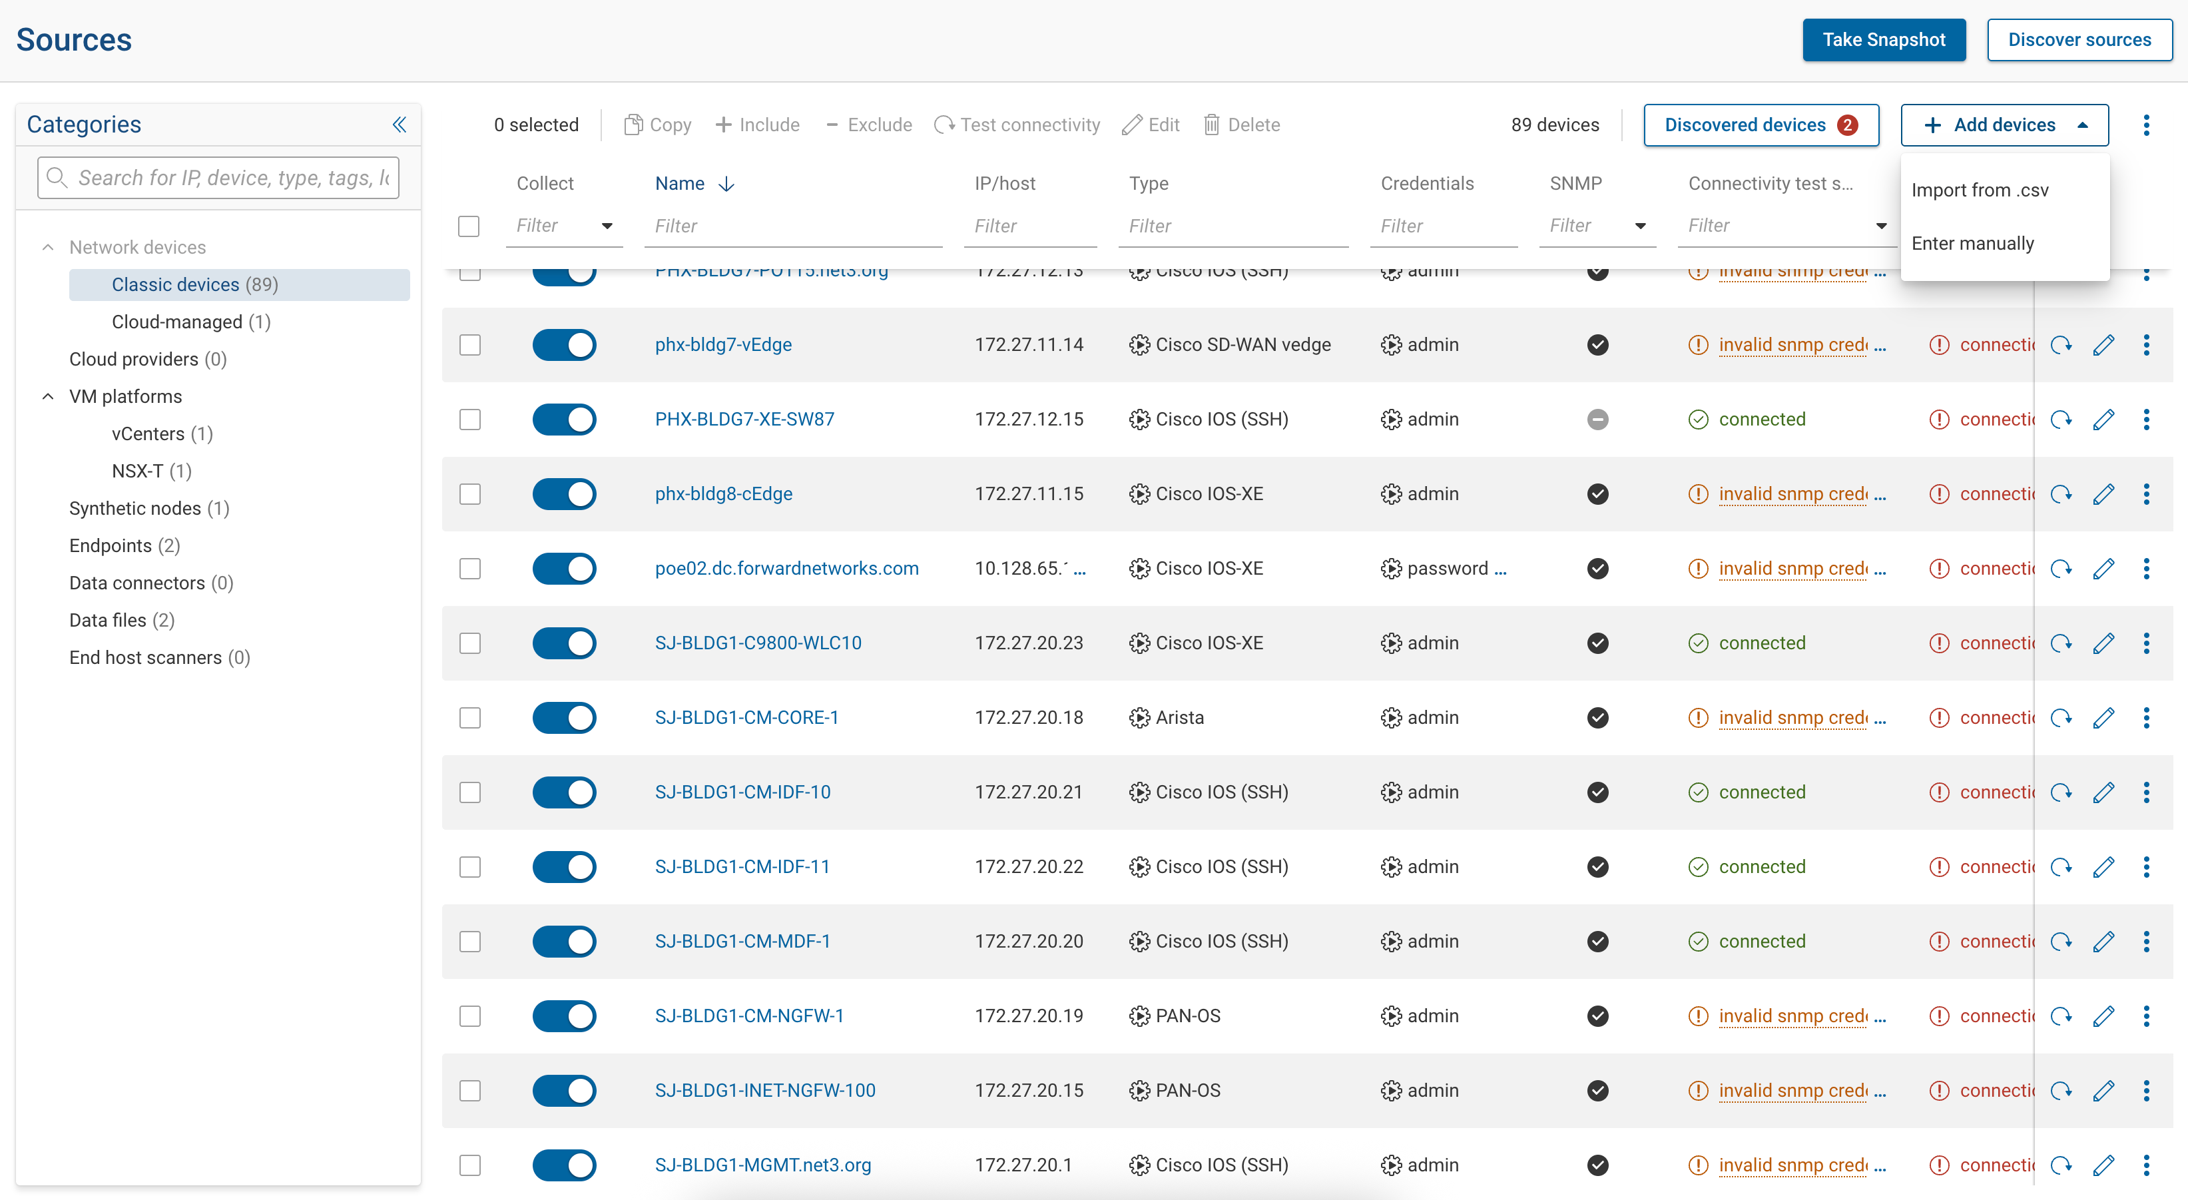
Task: Disable collection for phx-bldg8-cEdge
Action: (564, 493)
